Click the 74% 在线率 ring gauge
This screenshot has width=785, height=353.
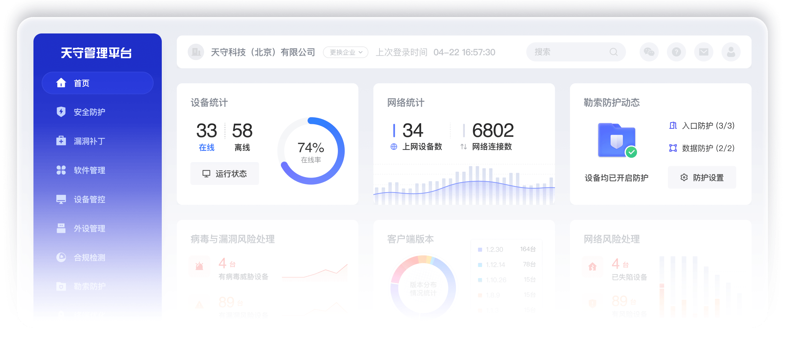[311, 151]
